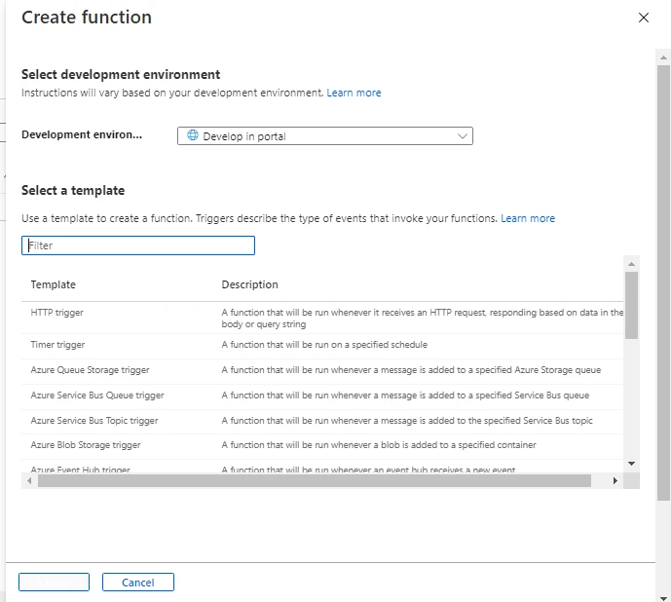Open the Learn more link for development environment

click(354, 93)
